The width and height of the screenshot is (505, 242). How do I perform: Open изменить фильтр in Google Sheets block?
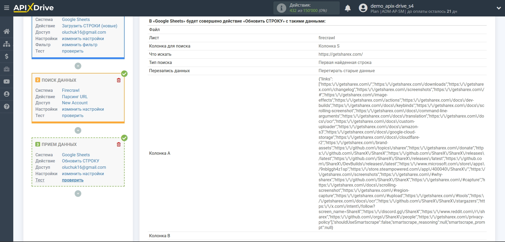click(79, 45)
